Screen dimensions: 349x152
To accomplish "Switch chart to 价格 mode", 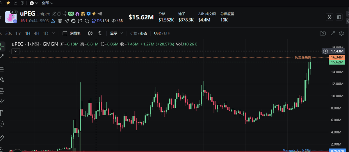I will (x=134, y=33).
